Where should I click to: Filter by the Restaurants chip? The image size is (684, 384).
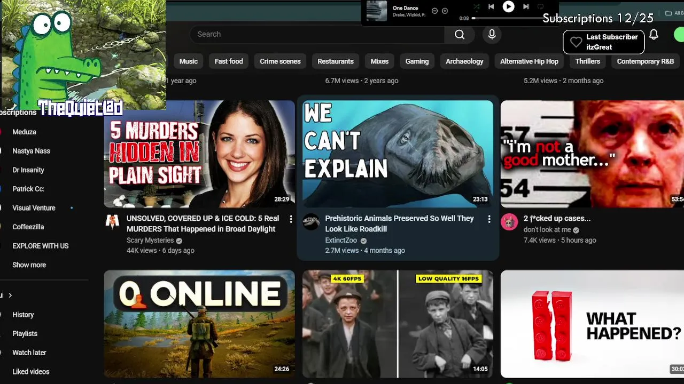coord(336,61)
